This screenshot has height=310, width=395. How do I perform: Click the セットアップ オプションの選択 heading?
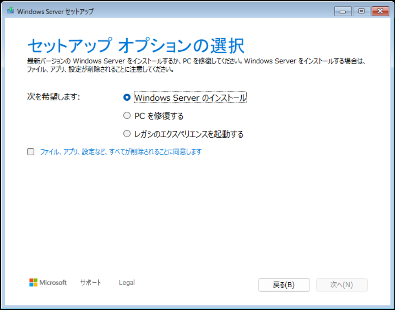point(136,46)
